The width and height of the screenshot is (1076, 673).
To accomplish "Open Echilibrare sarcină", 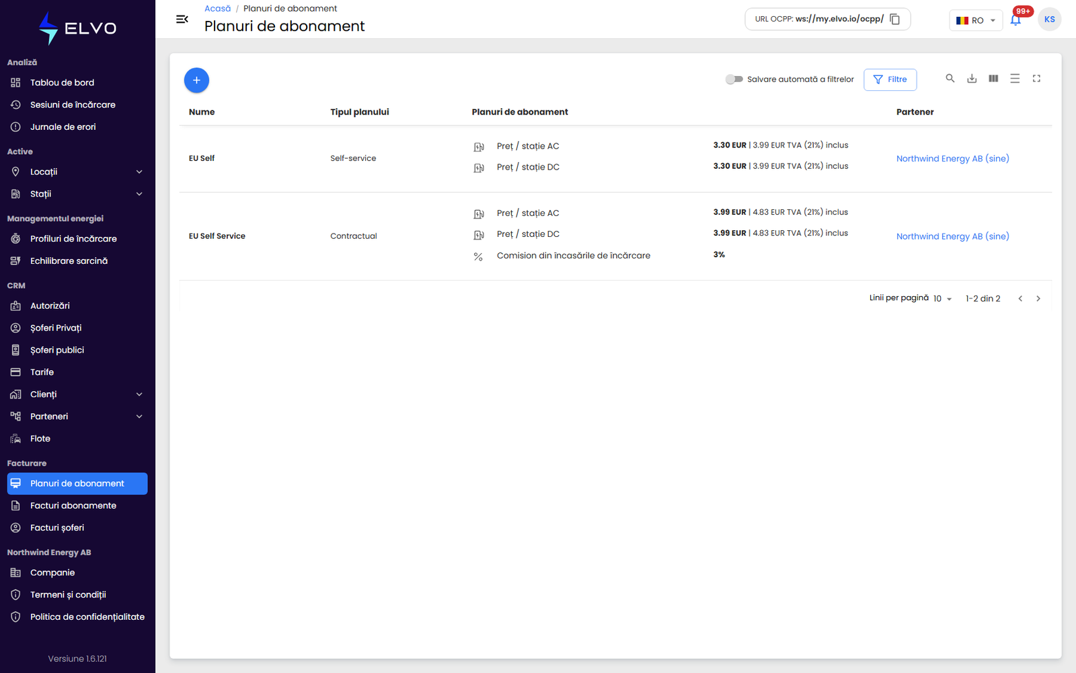I will point(77,261).
